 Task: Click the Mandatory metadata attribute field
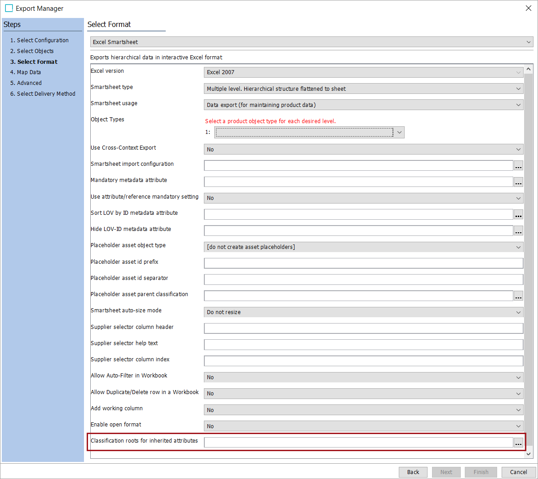[x=358, y=182]
